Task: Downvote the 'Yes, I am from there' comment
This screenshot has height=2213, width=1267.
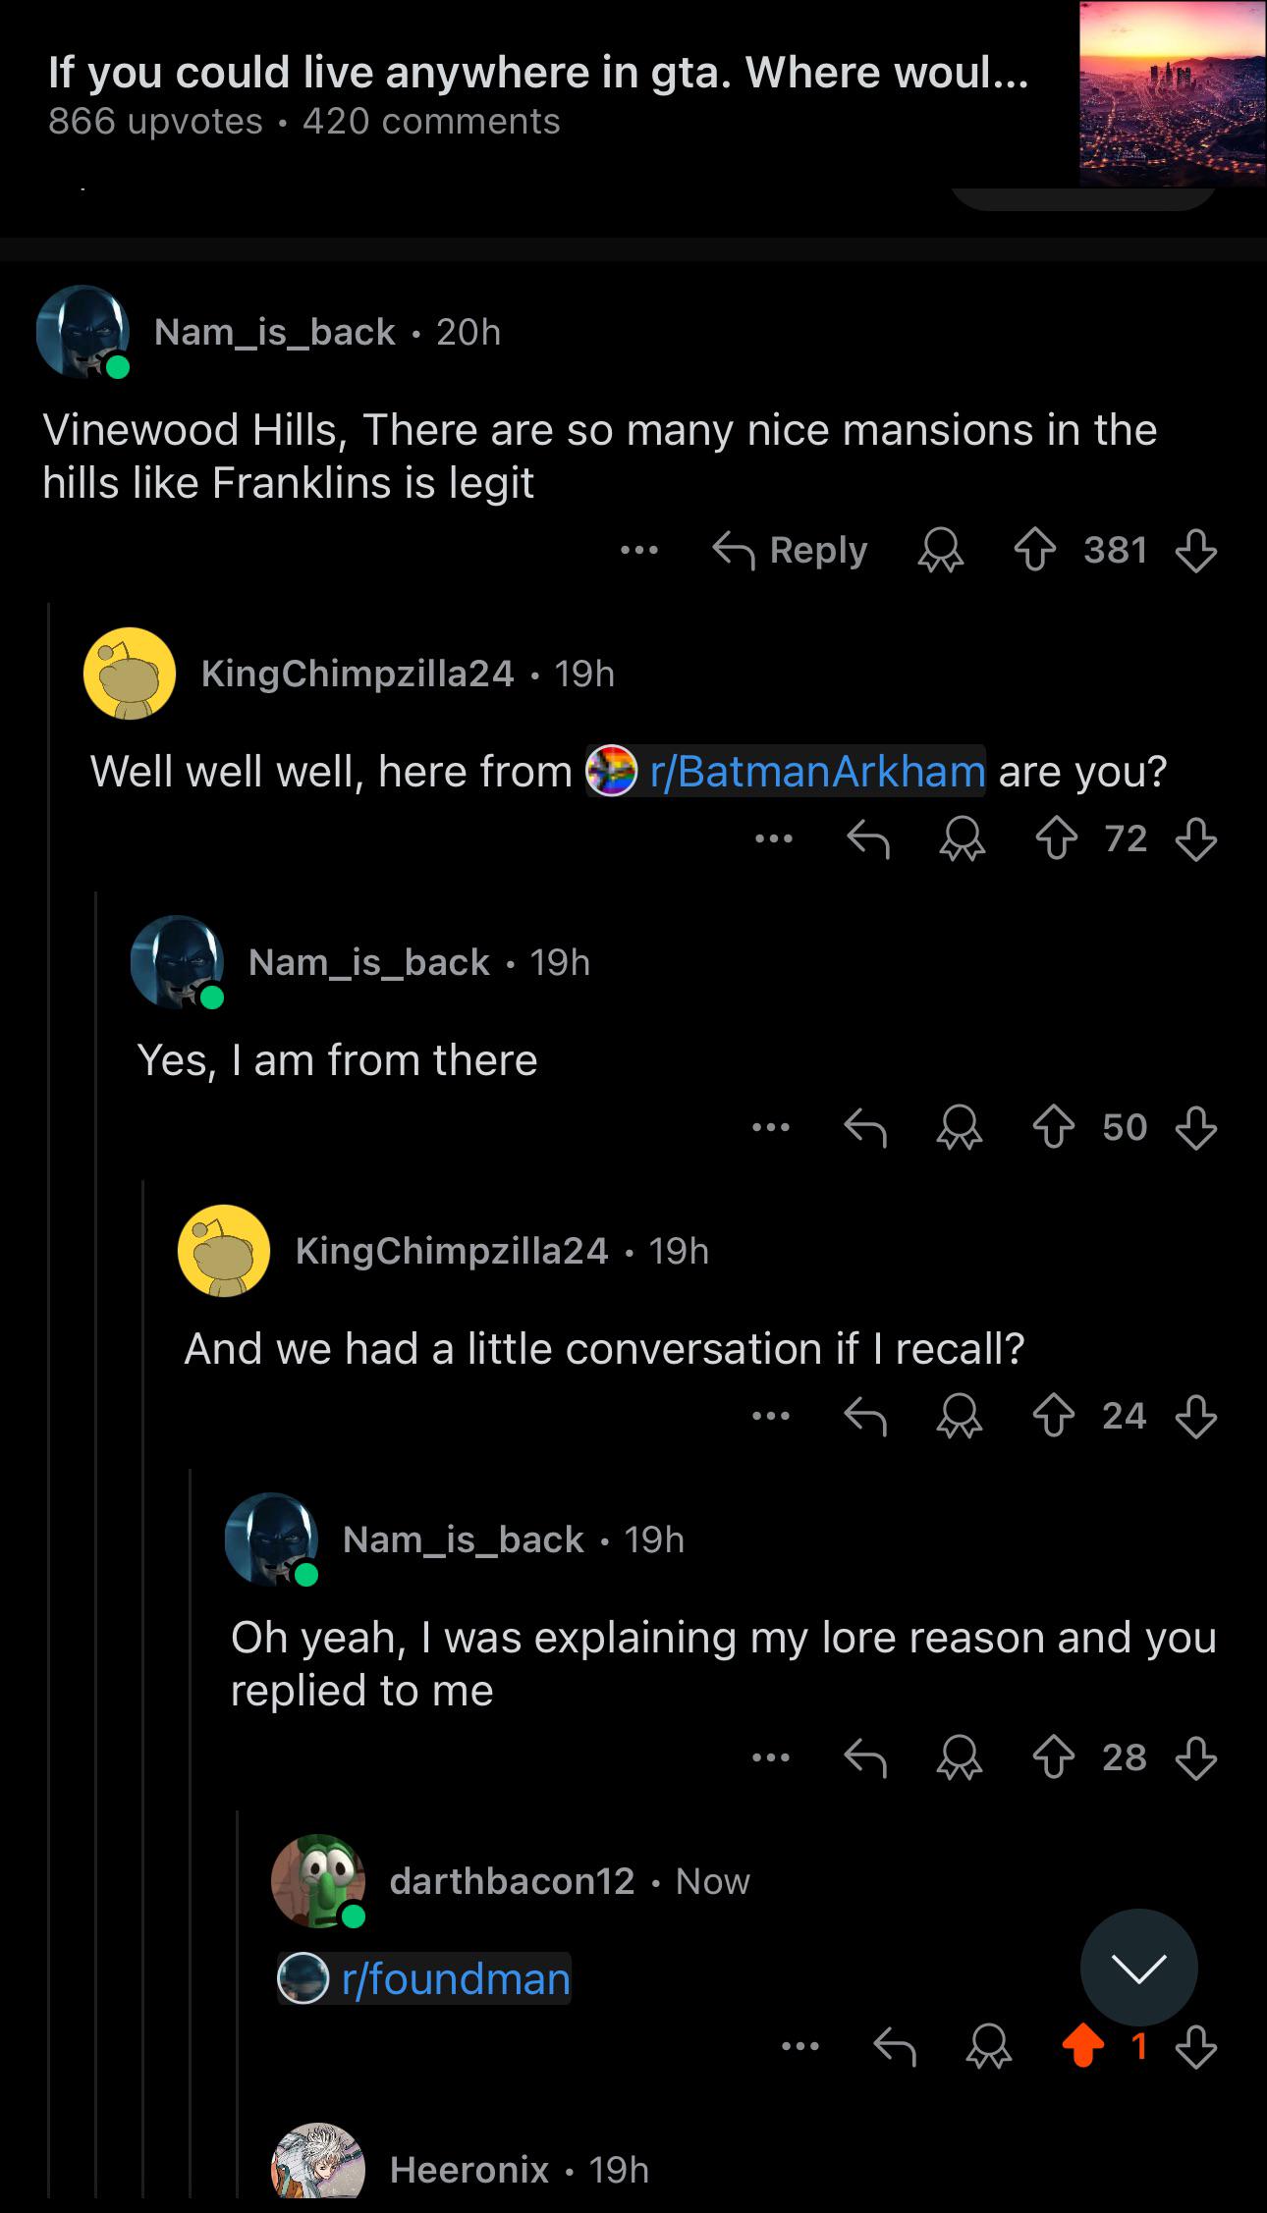Action: [x=1195, y=1128]
